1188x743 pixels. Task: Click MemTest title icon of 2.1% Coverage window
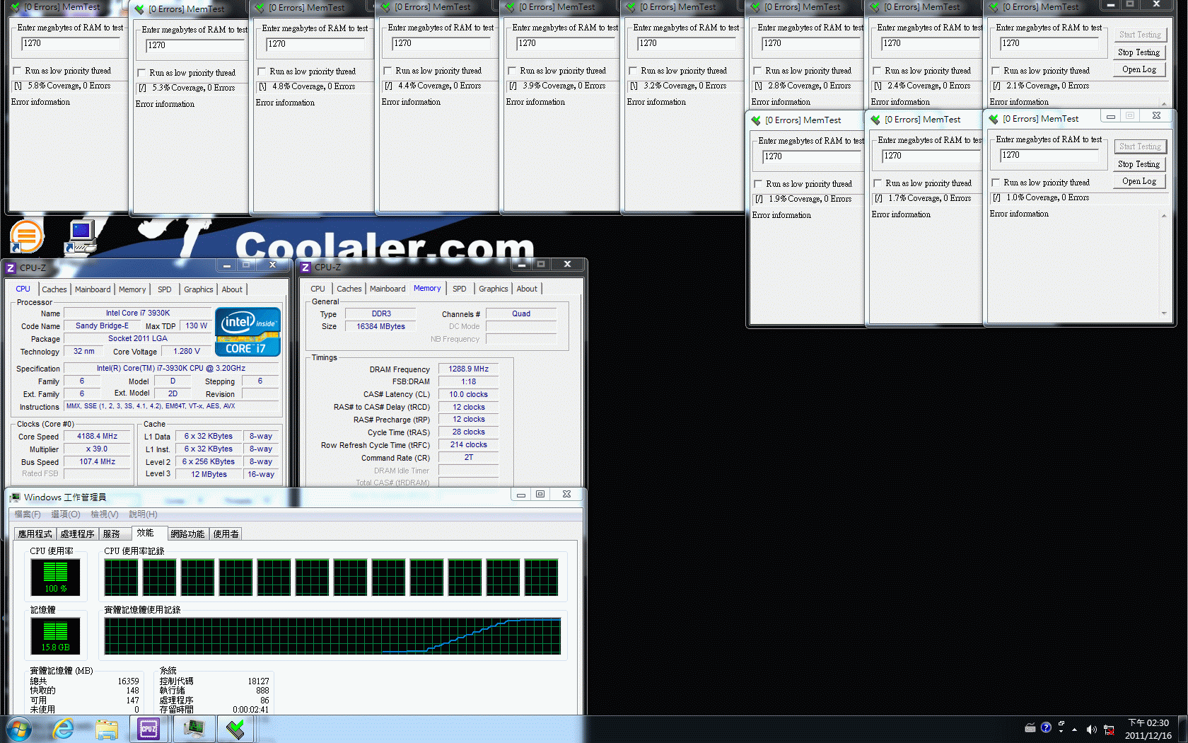[994, 7]
